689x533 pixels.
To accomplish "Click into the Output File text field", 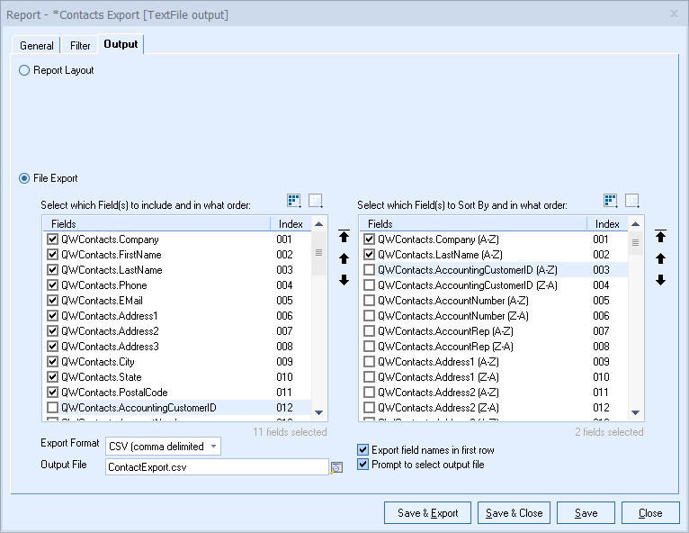I will pyautogui.click(x=216, y=467).
